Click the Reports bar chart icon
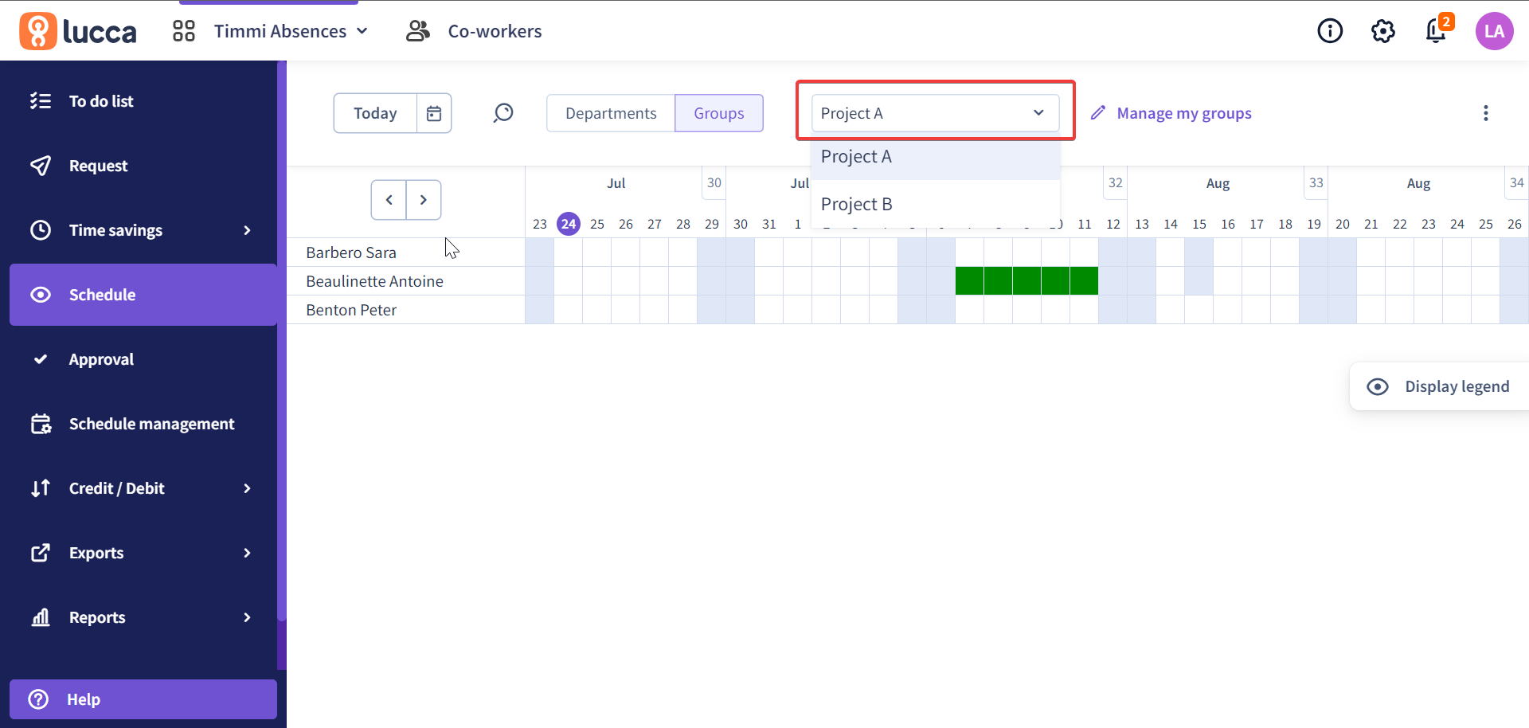 (41, 617)
